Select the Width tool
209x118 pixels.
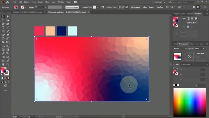coord(3,42)
